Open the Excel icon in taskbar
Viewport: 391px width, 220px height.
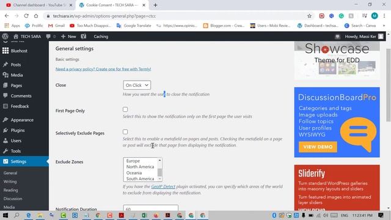tap(144, 215)
